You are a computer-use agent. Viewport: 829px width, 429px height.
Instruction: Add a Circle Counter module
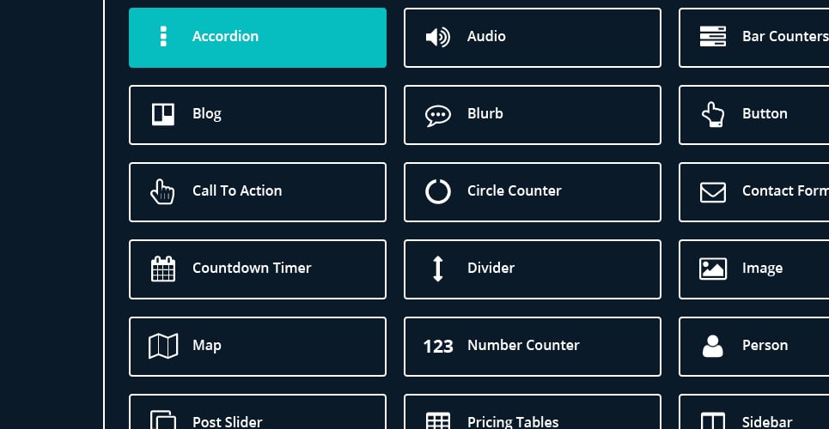[x=533, y=192]
